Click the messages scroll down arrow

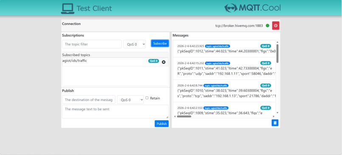278,112
